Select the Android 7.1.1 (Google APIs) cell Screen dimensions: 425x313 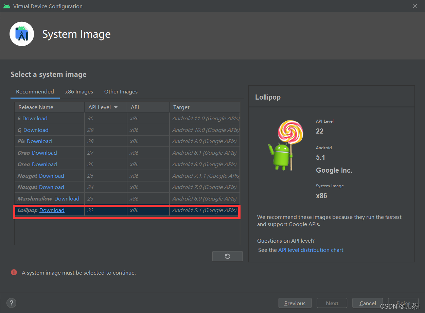[x=205, y=176]
